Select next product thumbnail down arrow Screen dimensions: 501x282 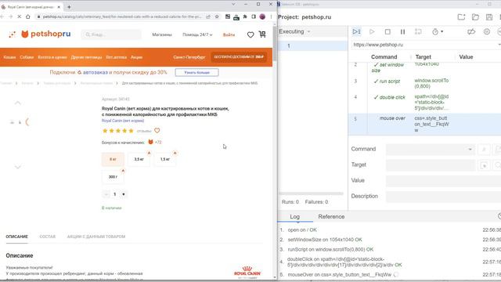click(18, 167)
